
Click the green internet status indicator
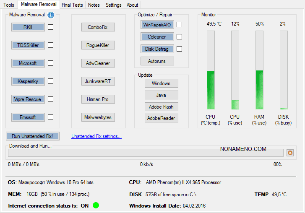pyautogui.click(x=96, y=205)
